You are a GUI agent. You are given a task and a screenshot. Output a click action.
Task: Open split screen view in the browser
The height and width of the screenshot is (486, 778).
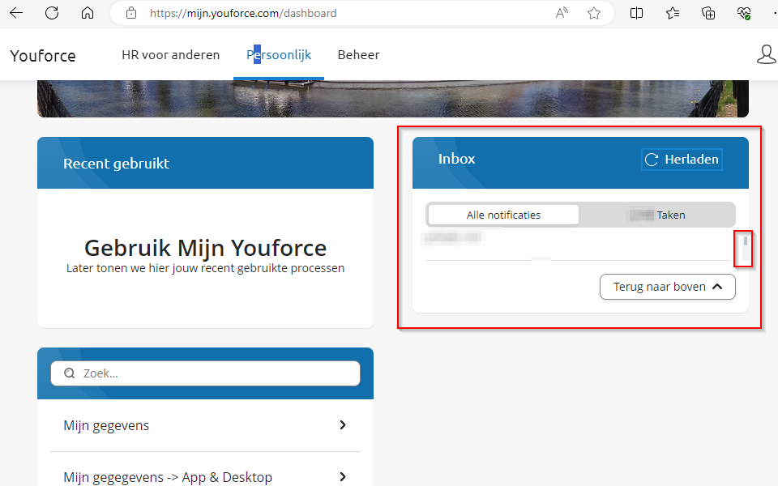coord(636,13)
